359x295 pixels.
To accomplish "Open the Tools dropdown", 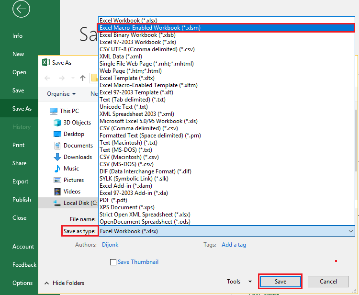I will point(239,282).
